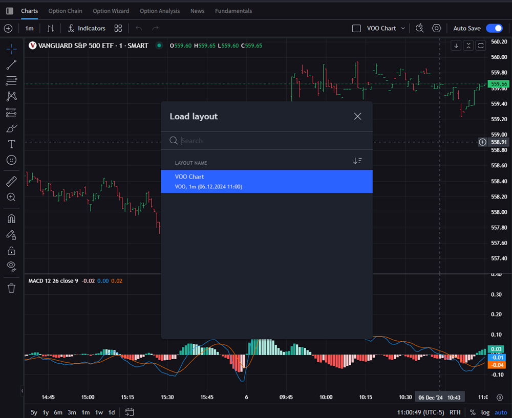Image resolution: width=512 pixels, height=418 pixels.
Task: Select the ruler measure tool
Action: (11, 182)
